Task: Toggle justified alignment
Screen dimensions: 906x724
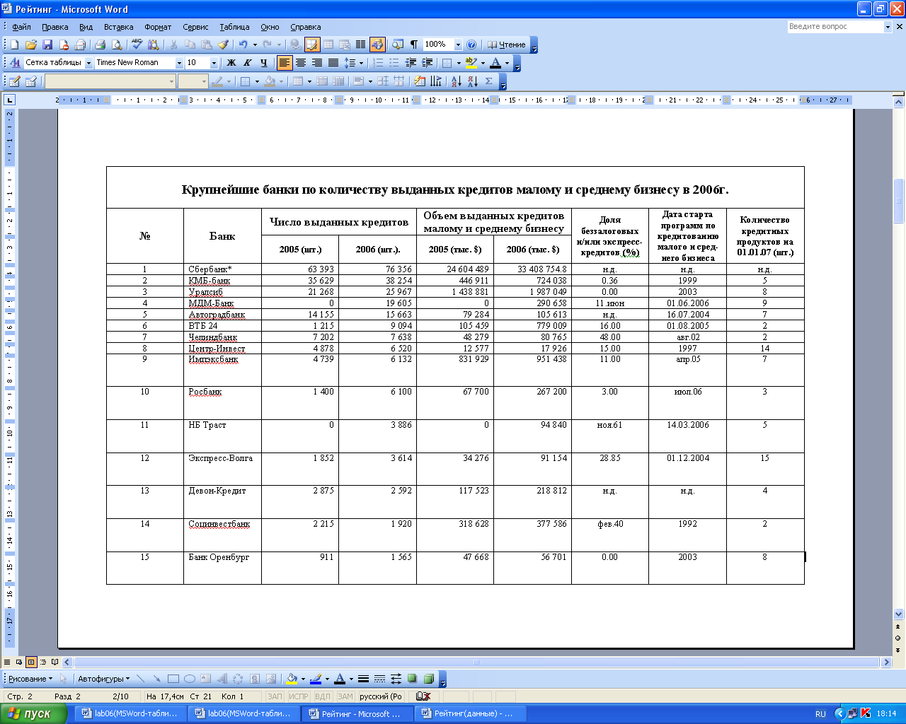Action: tap(333, 63)
